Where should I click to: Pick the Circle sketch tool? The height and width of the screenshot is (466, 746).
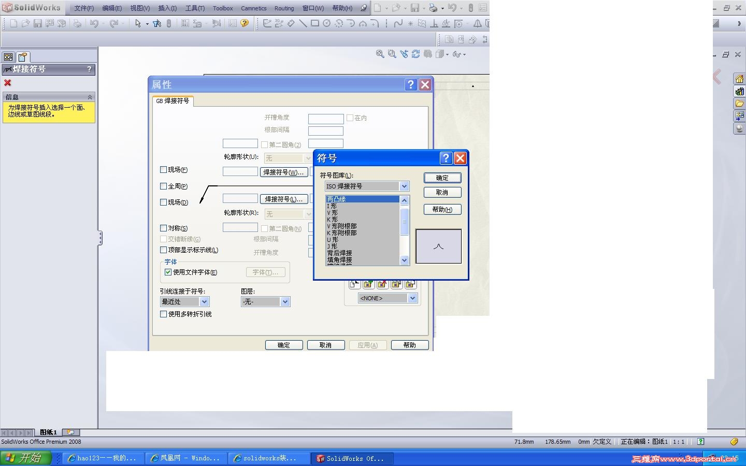(327, 23)
